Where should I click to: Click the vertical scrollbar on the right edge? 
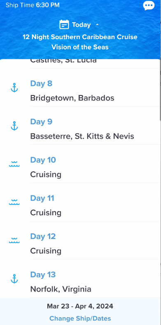(160, 90)
